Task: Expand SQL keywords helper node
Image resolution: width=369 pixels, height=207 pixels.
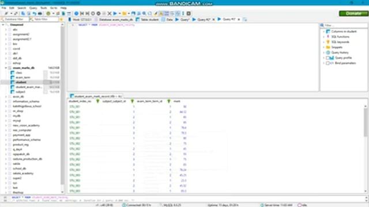Action: (323, 42)
